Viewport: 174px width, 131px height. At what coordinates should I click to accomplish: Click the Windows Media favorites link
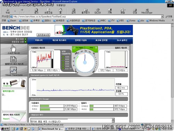click(x=156, y=21)
